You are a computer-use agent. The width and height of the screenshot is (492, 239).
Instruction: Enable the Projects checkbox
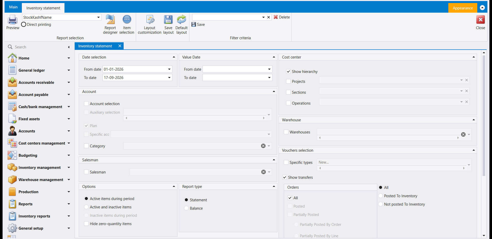[x=288, y=81]
